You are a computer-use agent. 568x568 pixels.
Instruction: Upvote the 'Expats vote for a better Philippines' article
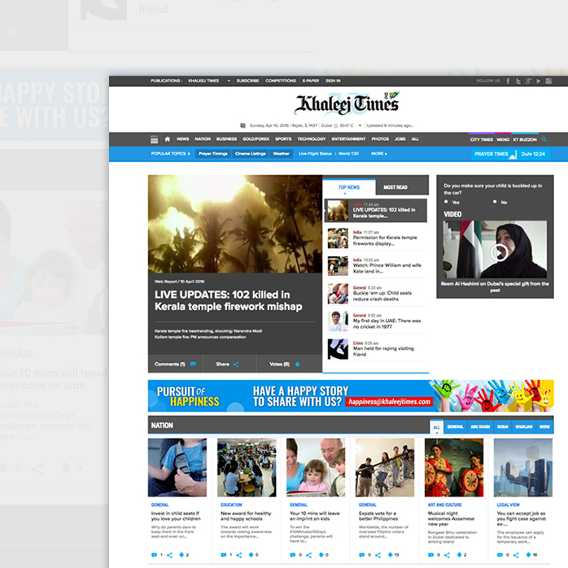pos(390,555)
